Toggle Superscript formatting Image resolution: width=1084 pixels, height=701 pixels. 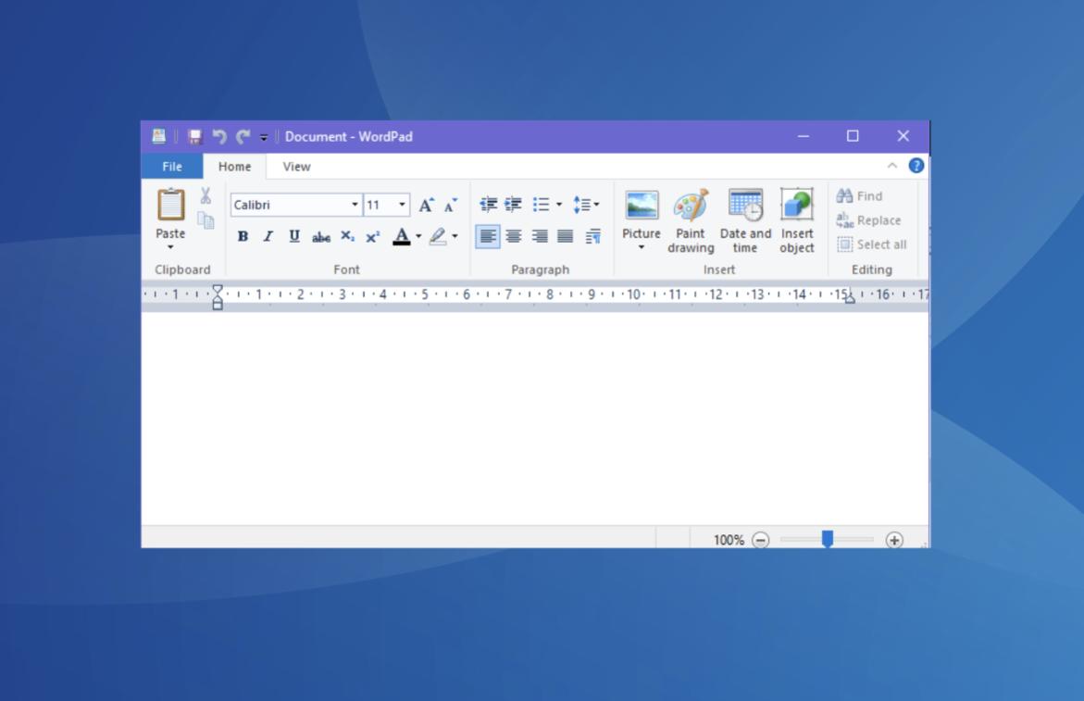[x=373, y=237]
